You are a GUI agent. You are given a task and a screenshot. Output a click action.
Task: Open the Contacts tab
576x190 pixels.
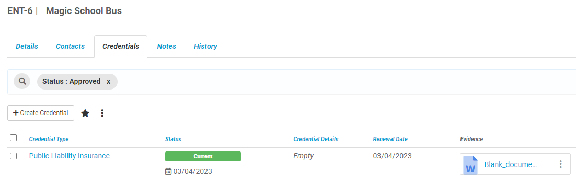[x=70, y=46]
